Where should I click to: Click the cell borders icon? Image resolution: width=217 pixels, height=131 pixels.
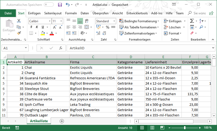(x=31, y=33)
